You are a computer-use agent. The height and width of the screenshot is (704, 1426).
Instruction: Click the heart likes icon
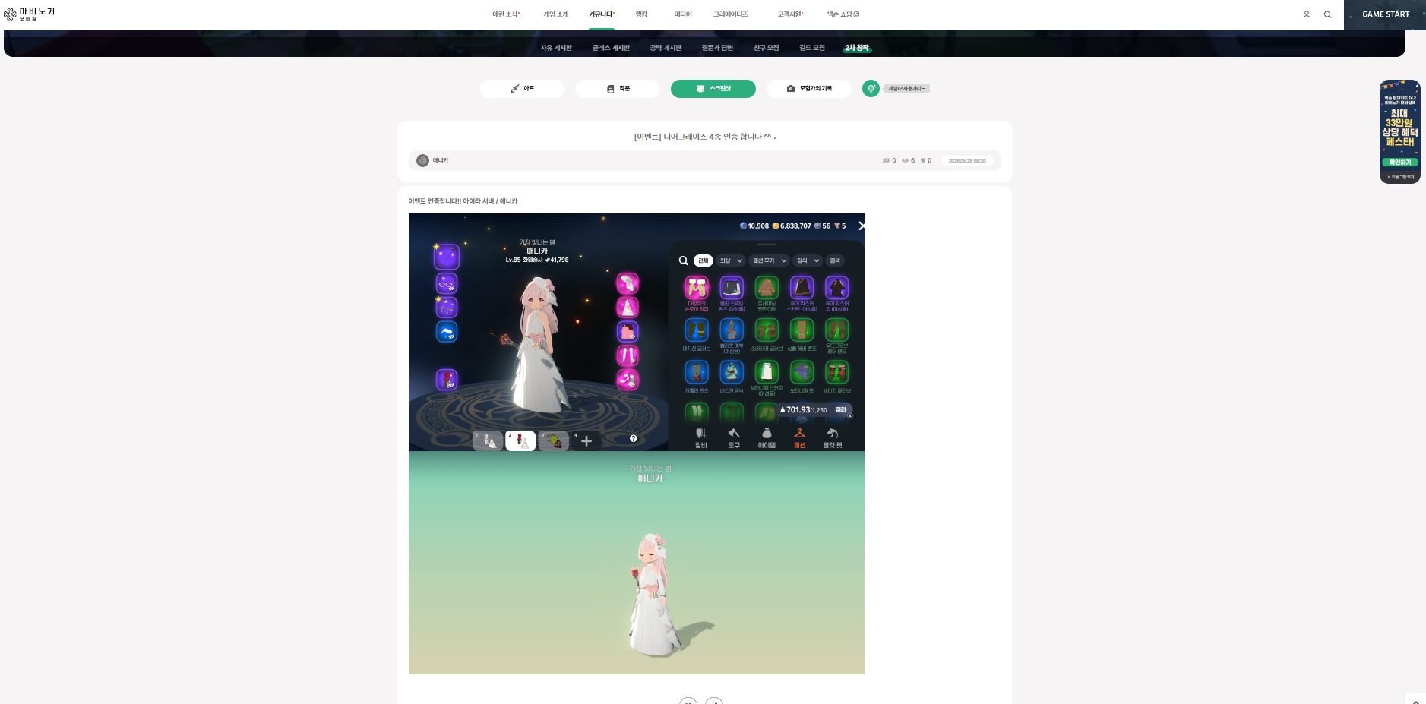pos(923,161)
